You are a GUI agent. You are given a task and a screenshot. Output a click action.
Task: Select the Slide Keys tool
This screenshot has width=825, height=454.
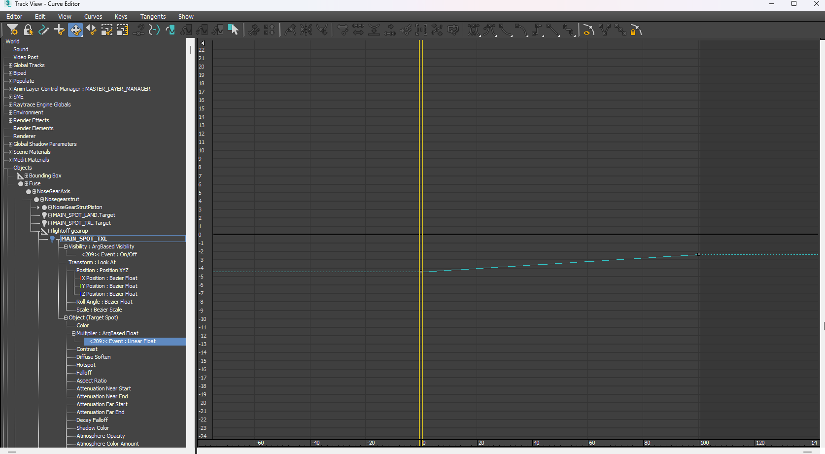(91, 30)
